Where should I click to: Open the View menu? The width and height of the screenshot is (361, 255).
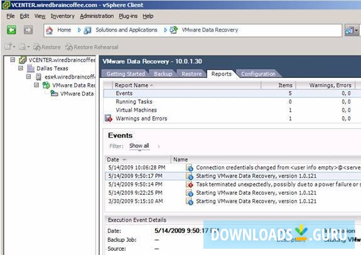(40, 16)
